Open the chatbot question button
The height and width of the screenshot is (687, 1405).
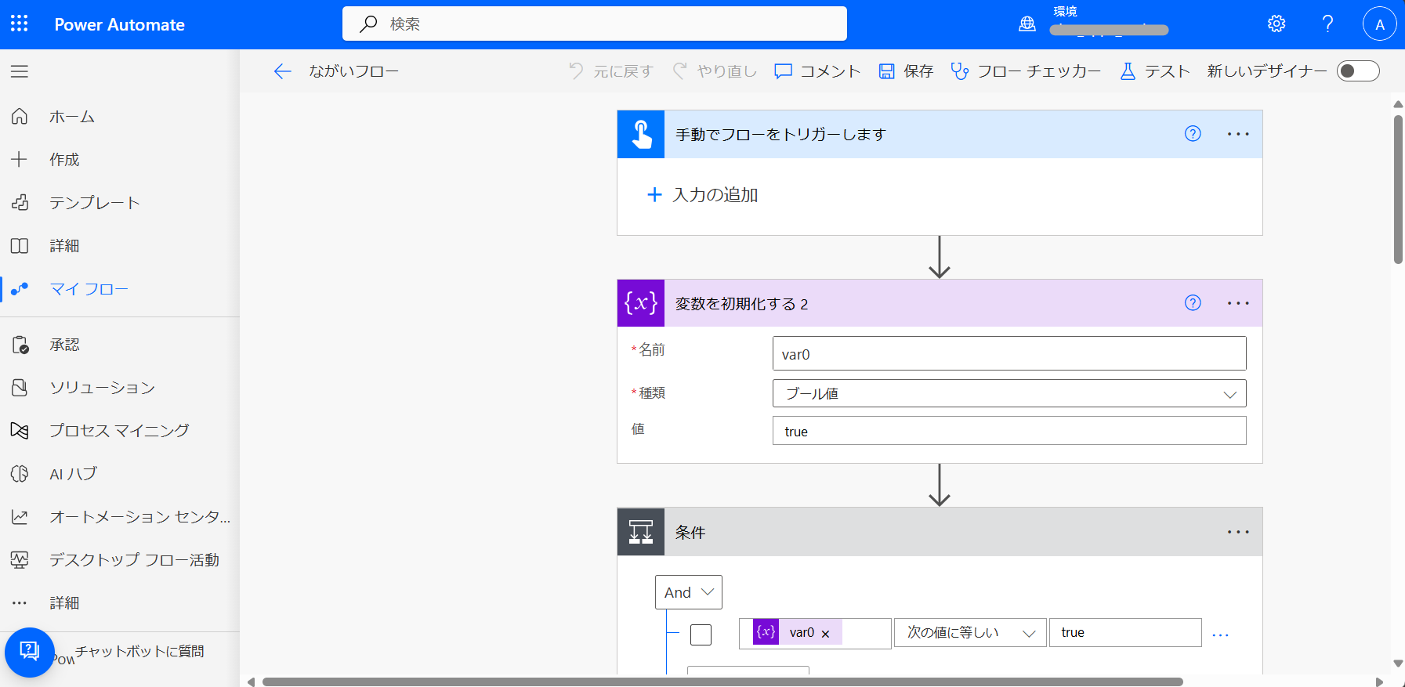tap(30, 652)
